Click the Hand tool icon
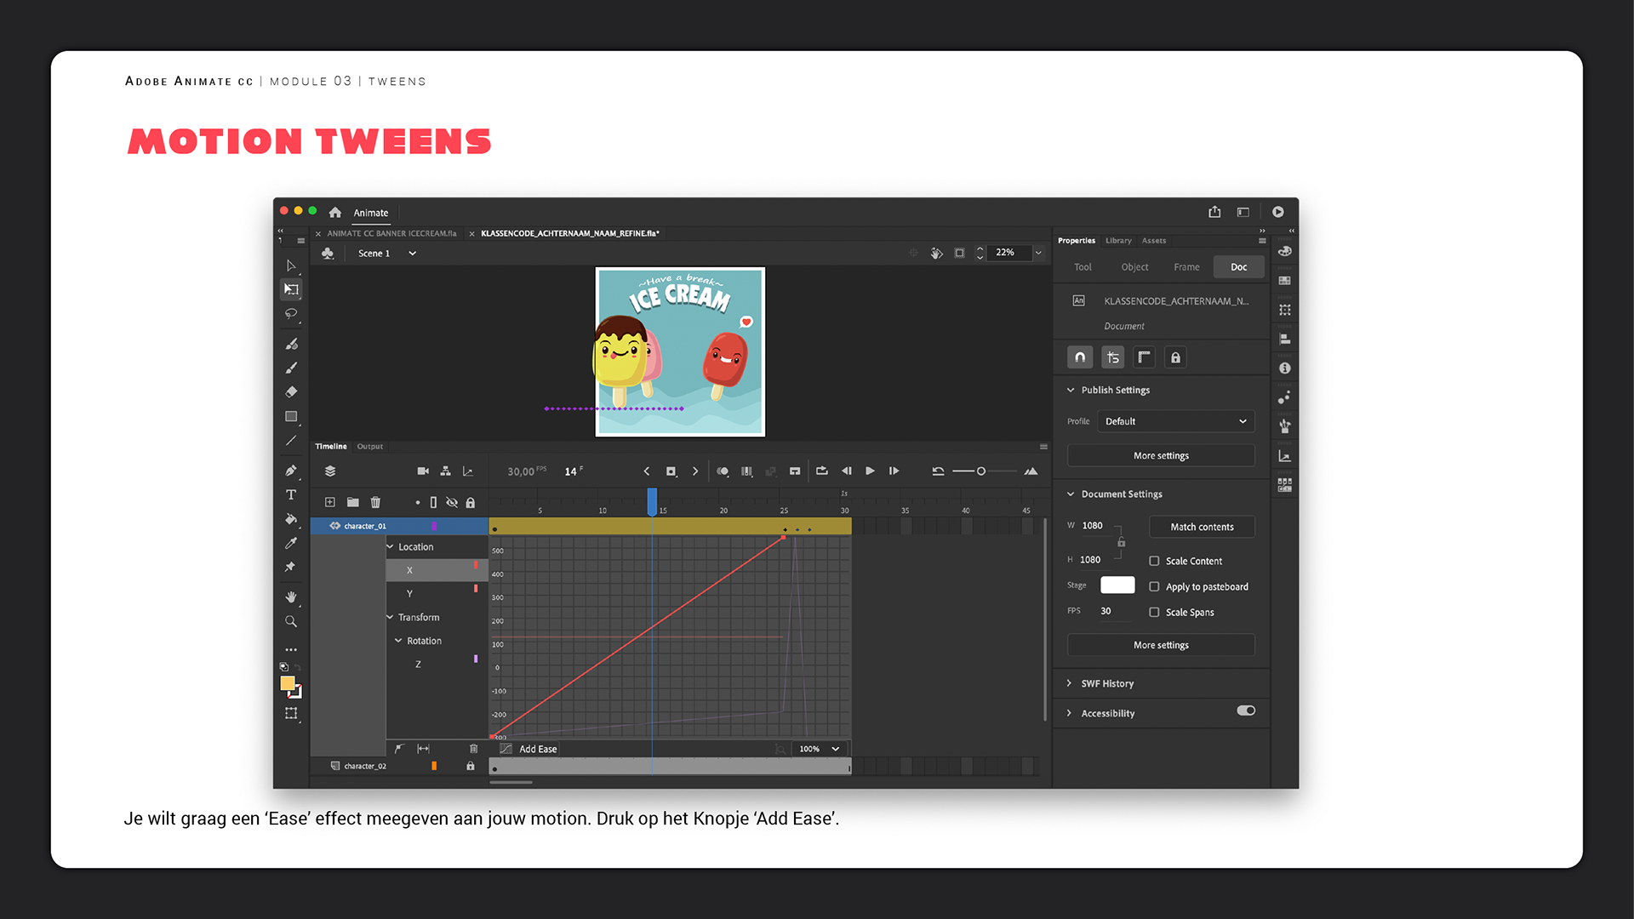Viewport: 1634px width, 919px height. coord(291,596)
